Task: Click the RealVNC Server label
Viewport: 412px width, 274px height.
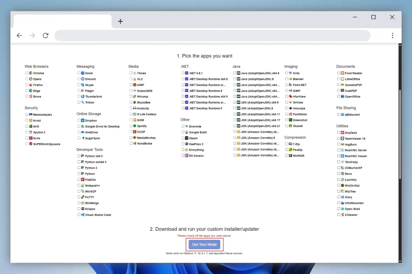Action: 356,150
